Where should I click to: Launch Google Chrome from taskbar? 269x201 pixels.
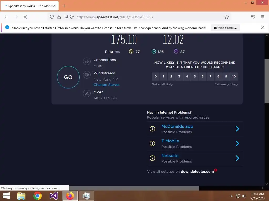click(x=38, y=196)
